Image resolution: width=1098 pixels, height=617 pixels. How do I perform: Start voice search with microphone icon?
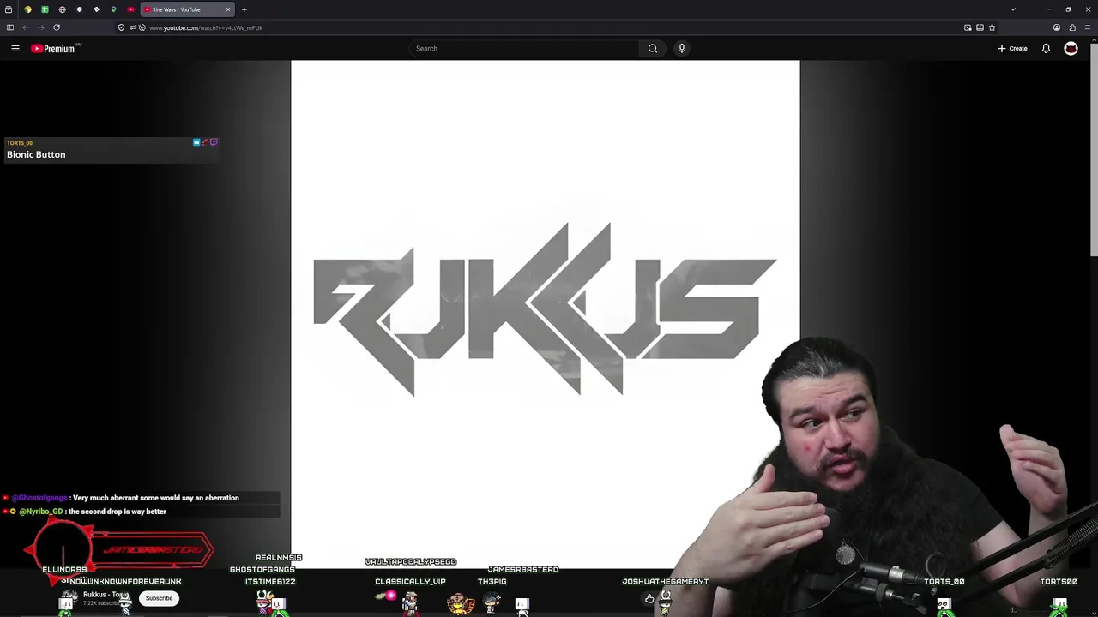pyautogui.click(x=682, y=49)
